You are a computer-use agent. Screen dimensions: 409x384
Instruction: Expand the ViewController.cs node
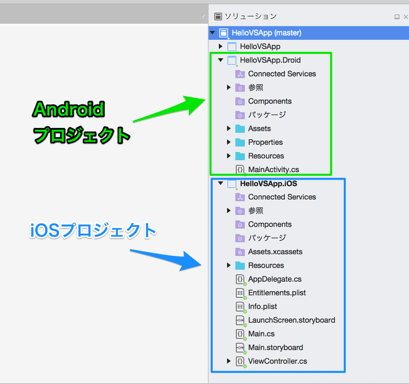pyautogui.click(x=229, y=361)
